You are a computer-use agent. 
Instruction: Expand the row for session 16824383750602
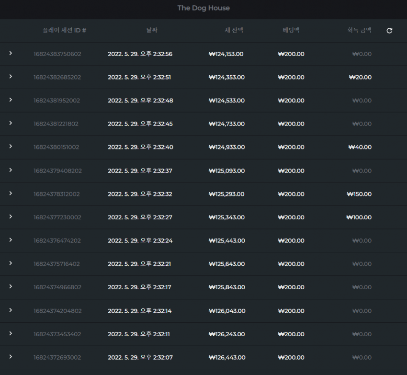(11, 53)
